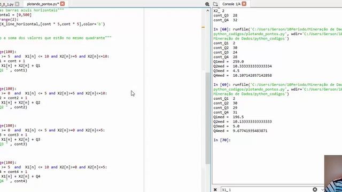Viewport: 342px width, 192px height.
Task: Close the Console 1/A tab
Action: click(244, 4)
